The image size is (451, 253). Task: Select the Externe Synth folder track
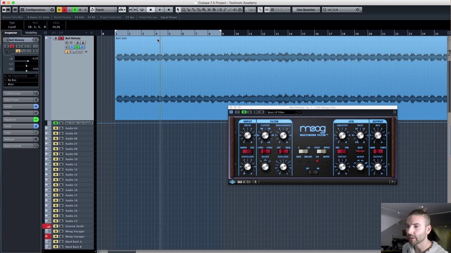pos(74,226)
